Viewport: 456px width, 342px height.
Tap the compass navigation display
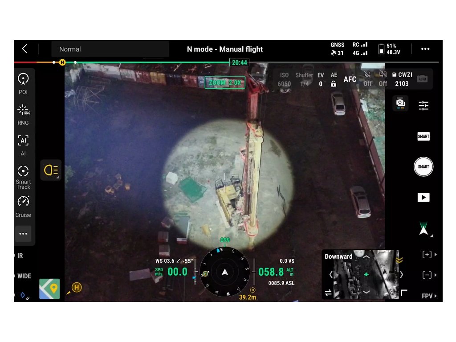[x=225, y=272]
